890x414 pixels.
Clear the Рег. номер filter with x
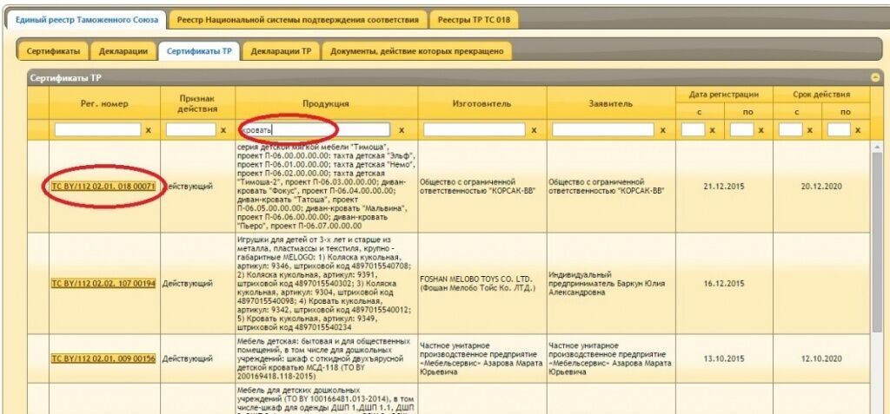(149, 130)
